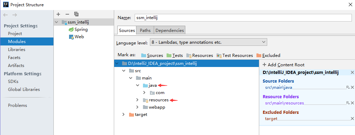Edit properties of src\main\java source folder
The image size is (355, 135).
[x=348, y=87]
